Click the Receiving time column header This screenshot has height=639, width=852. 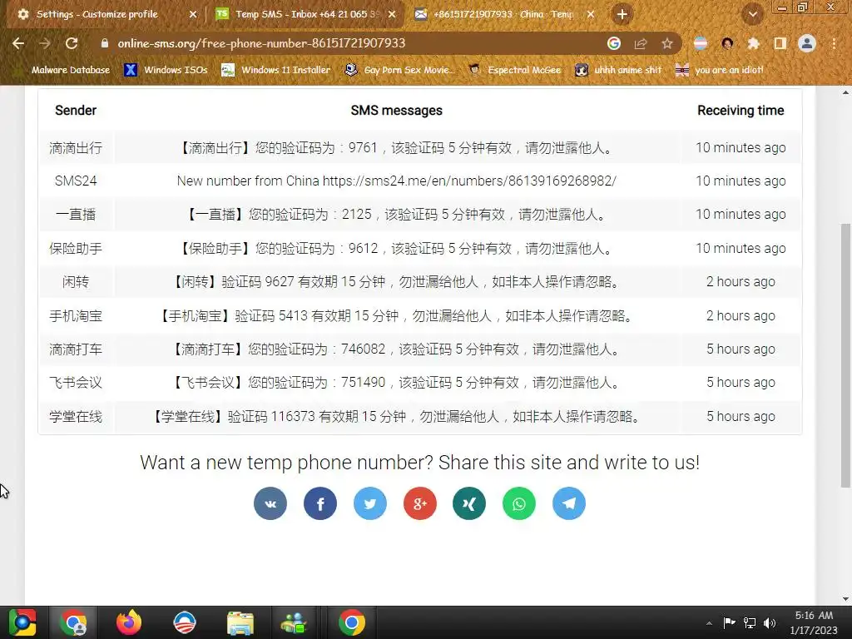[x=741, y=111]
